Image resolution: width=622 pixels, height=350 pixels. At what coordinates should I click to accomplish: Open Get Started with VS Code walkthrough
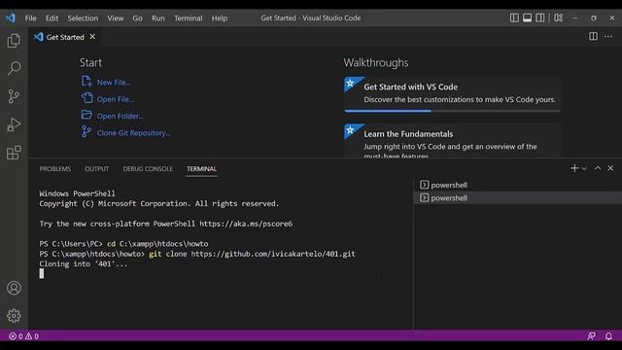(x=452, y=93)
